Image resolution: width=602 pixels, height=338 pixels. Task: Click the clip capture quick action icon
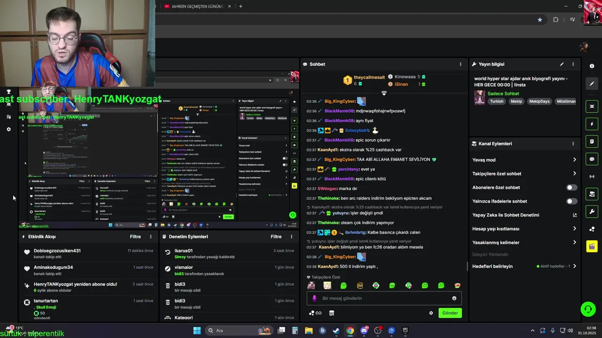592,107
